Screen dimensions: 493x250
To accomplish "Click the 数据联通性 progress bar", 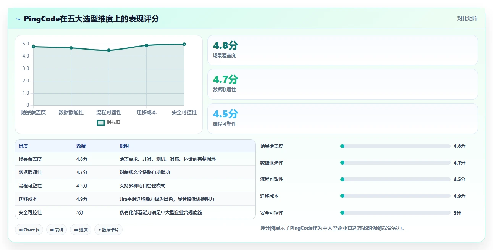I will click(395, 163).
